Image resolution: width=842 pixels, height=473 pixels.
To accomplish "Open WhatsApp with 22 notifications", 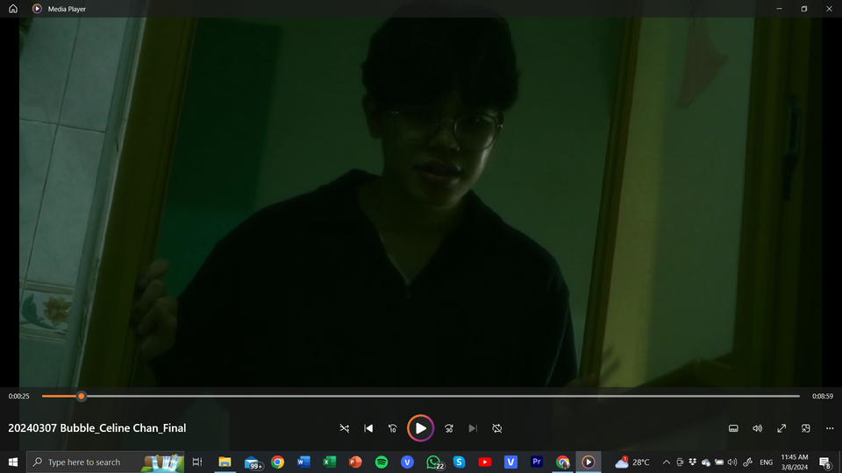I will click(x=433, y=462).
